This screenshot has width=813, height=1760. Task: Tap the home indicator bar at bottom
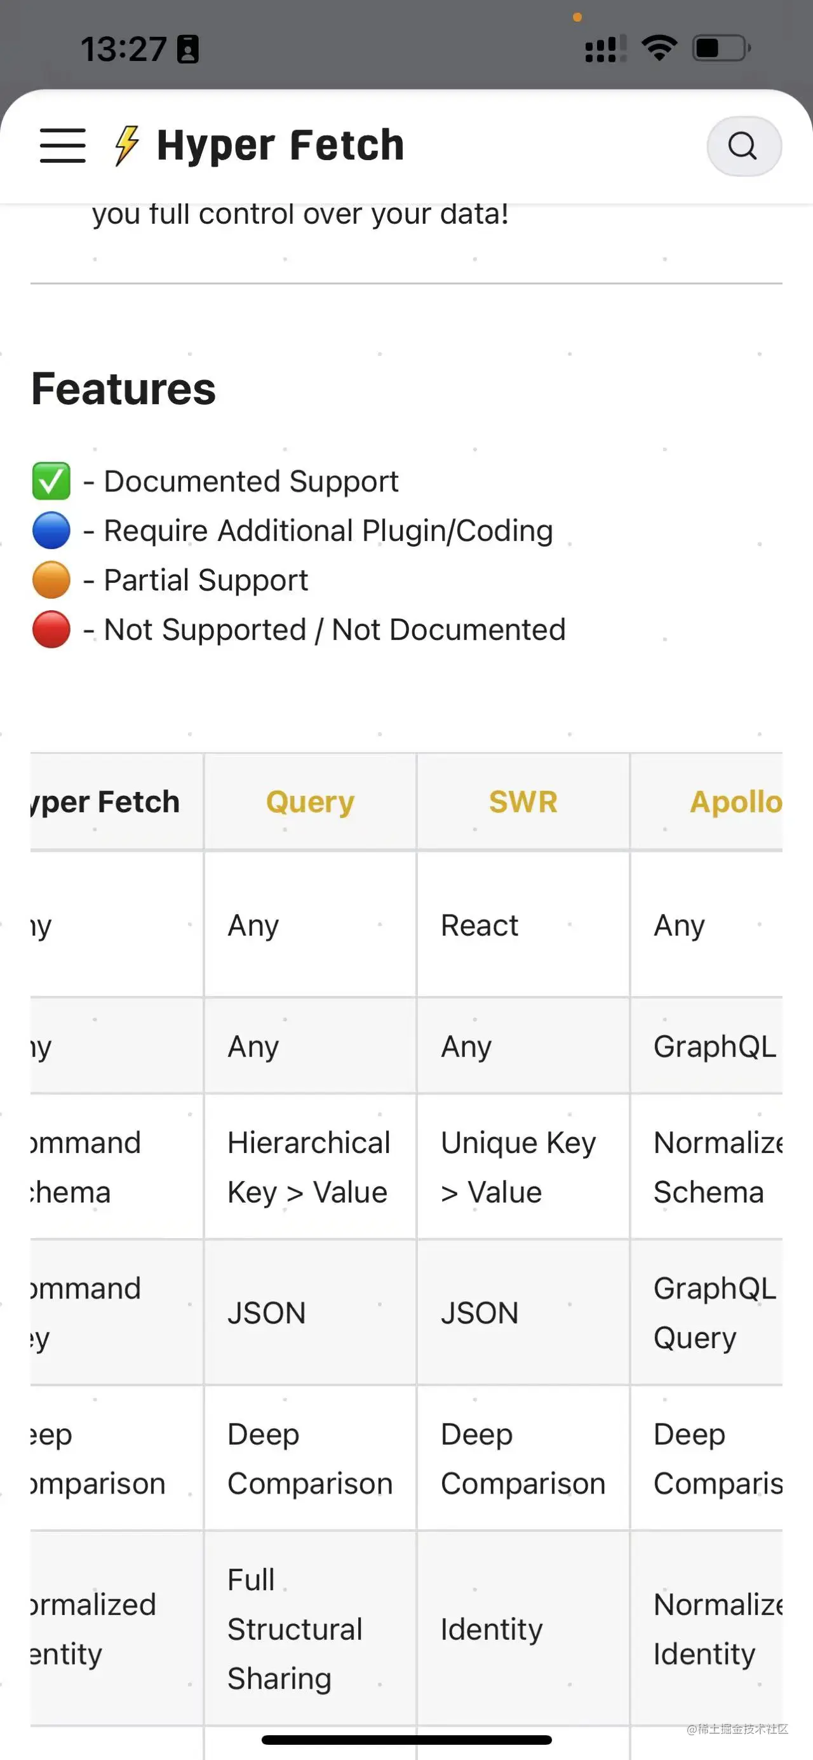coord(406,1740)
